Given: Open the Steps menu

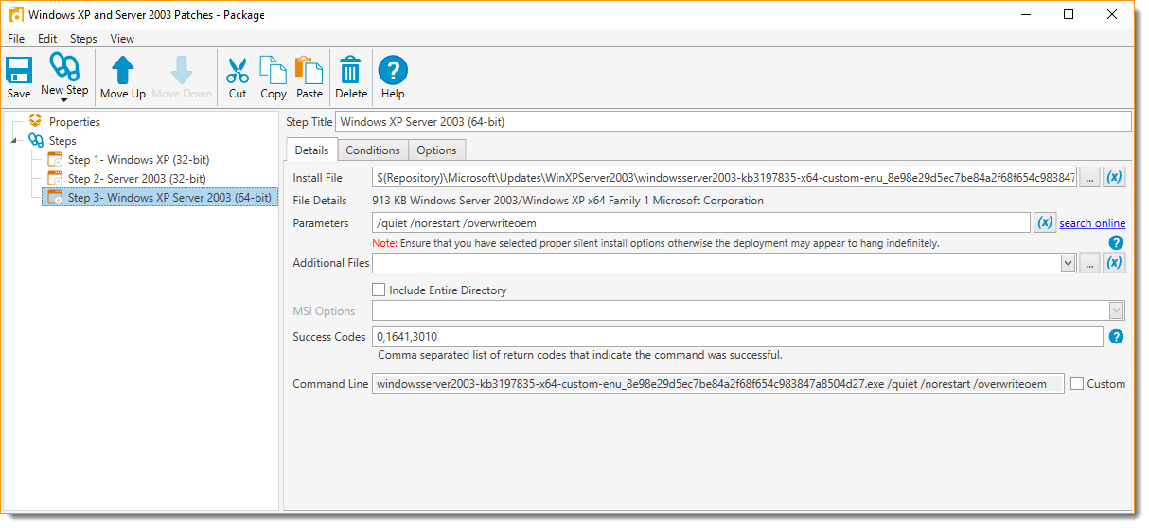Looking at the screenshot, I should [x=83, y=39].
